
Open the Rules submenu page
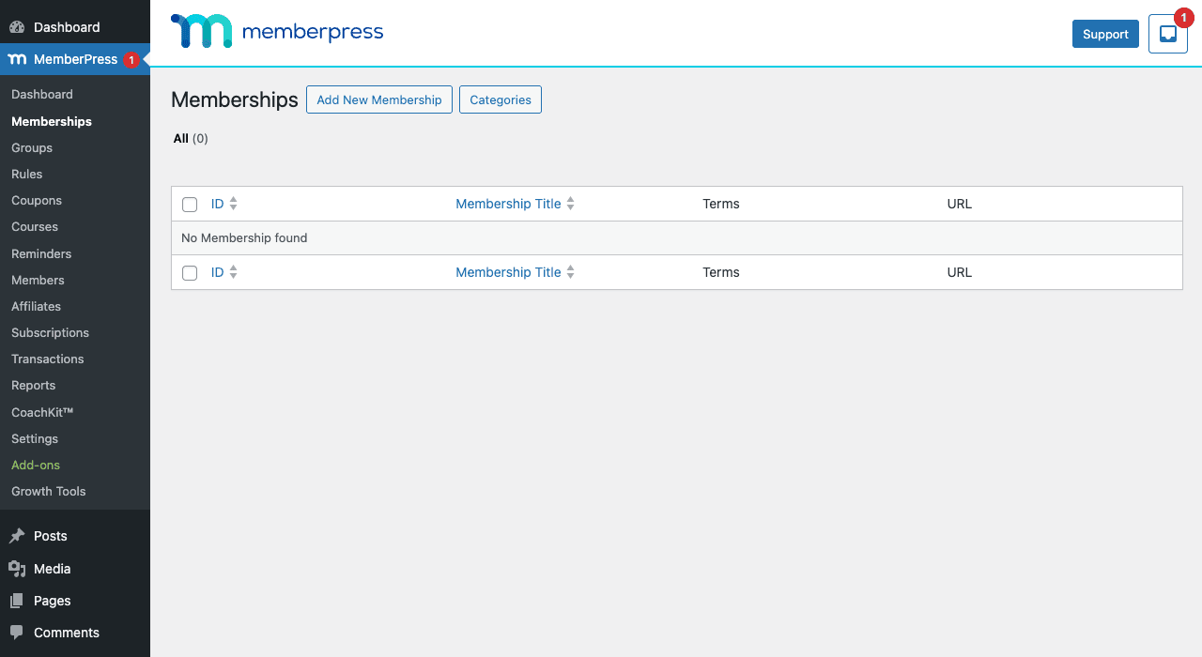[x=27, y=174]
